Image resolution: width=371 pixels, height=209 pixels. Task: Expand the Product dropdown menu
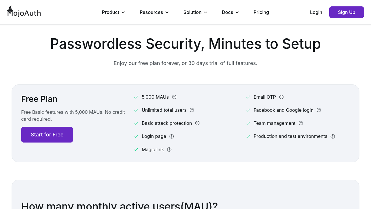point(113,12)
